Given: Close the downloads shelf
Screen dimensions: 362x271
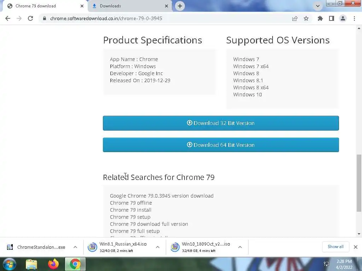Looking at the screenshot, I should click(356, 247).
